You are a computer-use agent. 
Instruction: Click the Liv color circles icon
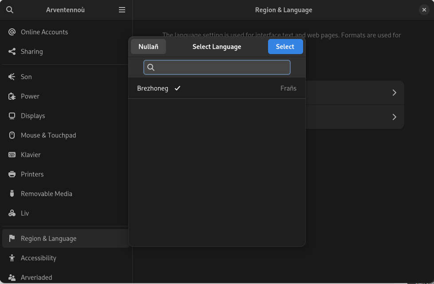point(12,213)
